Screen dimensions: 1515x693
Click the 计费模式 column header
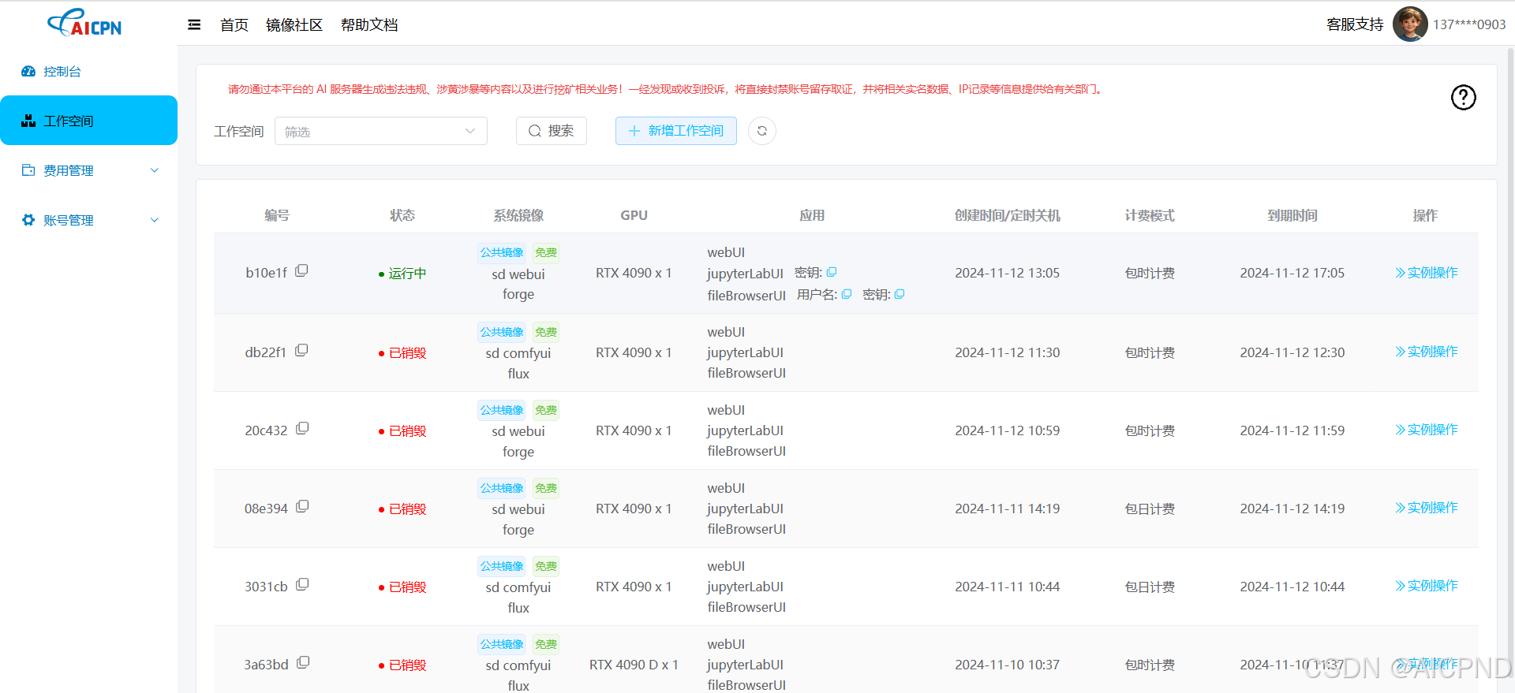point(1150,215)
